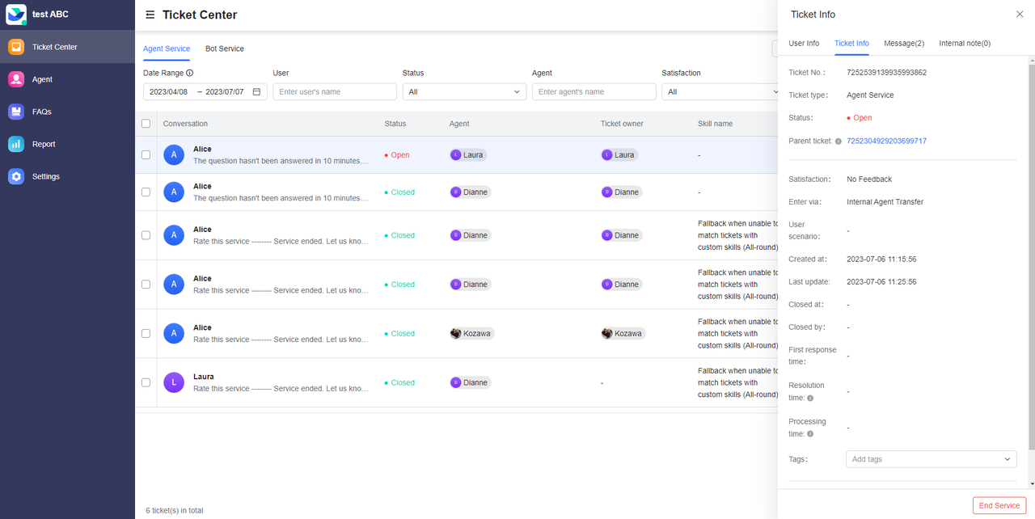Collapse sidebar with the hamburger menu icon
Image resolution: width=1035 pixels, height=519 pixels.
[x=150, y=15]
